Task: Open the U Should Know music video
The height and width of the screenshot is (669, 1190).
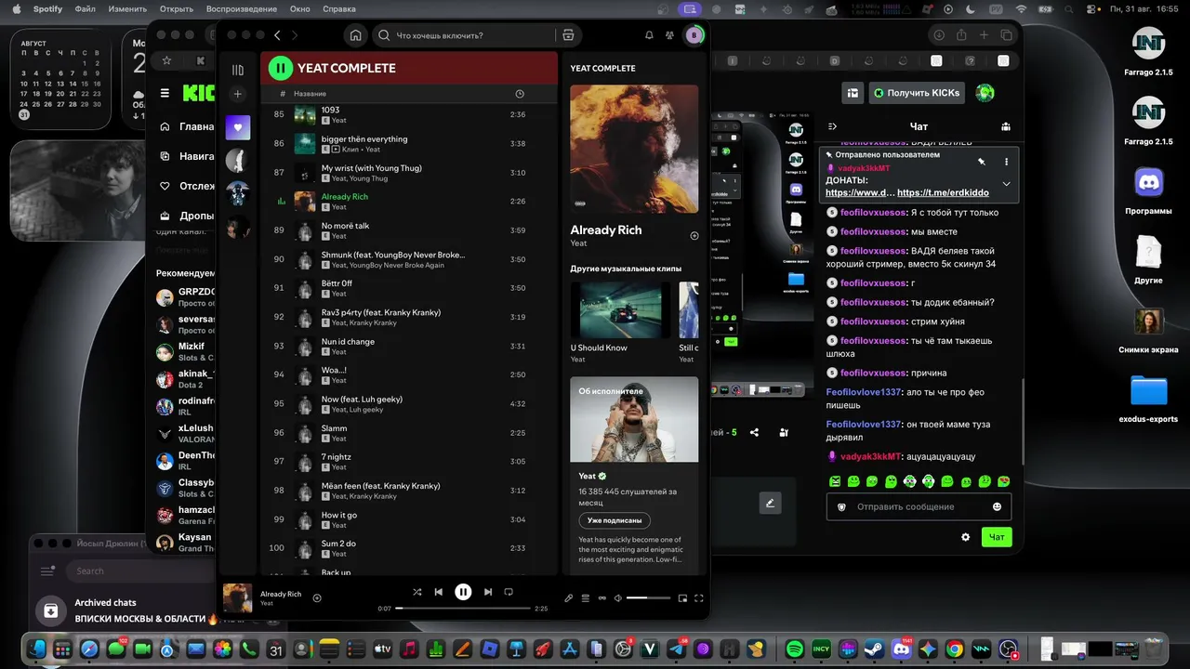Action: [620, 310]
